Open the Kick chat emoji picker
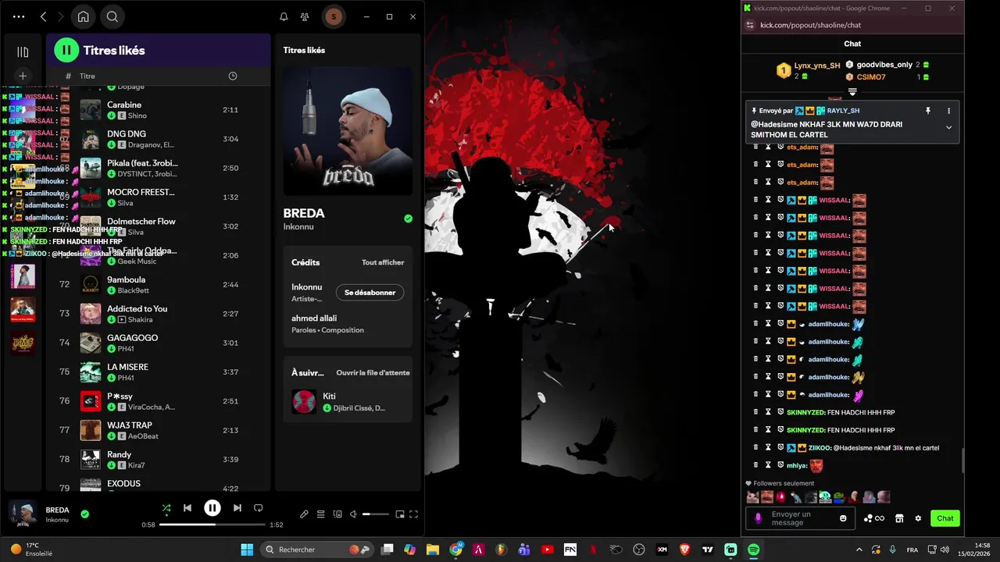Screen dimensions: 1000x562 click(843, 518)
